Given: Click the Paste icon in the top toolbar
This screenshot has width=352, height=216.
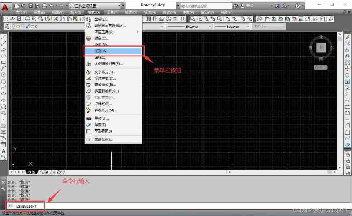Looking at the screenshot, I should (69, 19).
